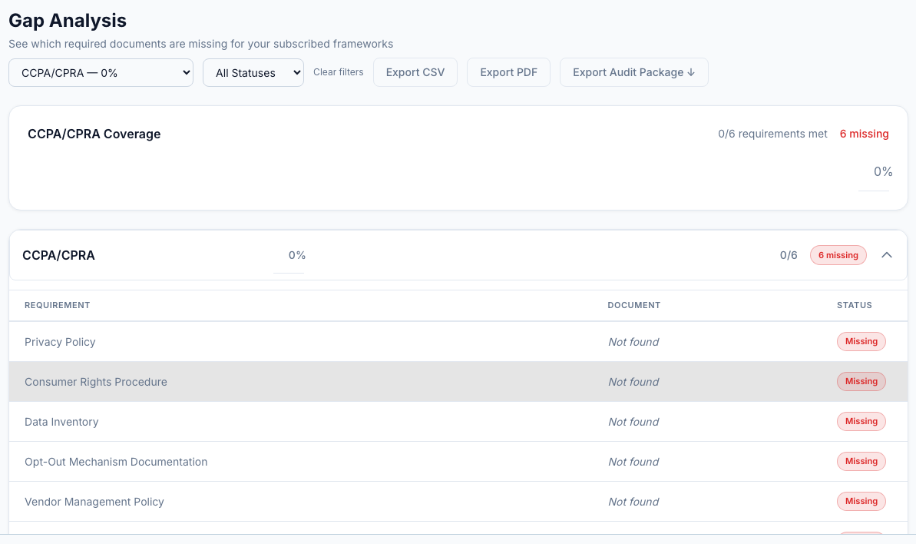The width and height of the screenshot is (916, 544).
Task: Click Not found for Consumer Rights Procedure
Action: coord(633,382)
